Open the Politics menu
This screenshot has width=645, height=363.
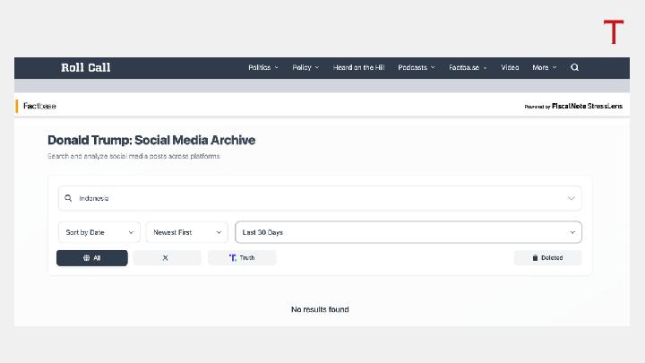[262, 67]
